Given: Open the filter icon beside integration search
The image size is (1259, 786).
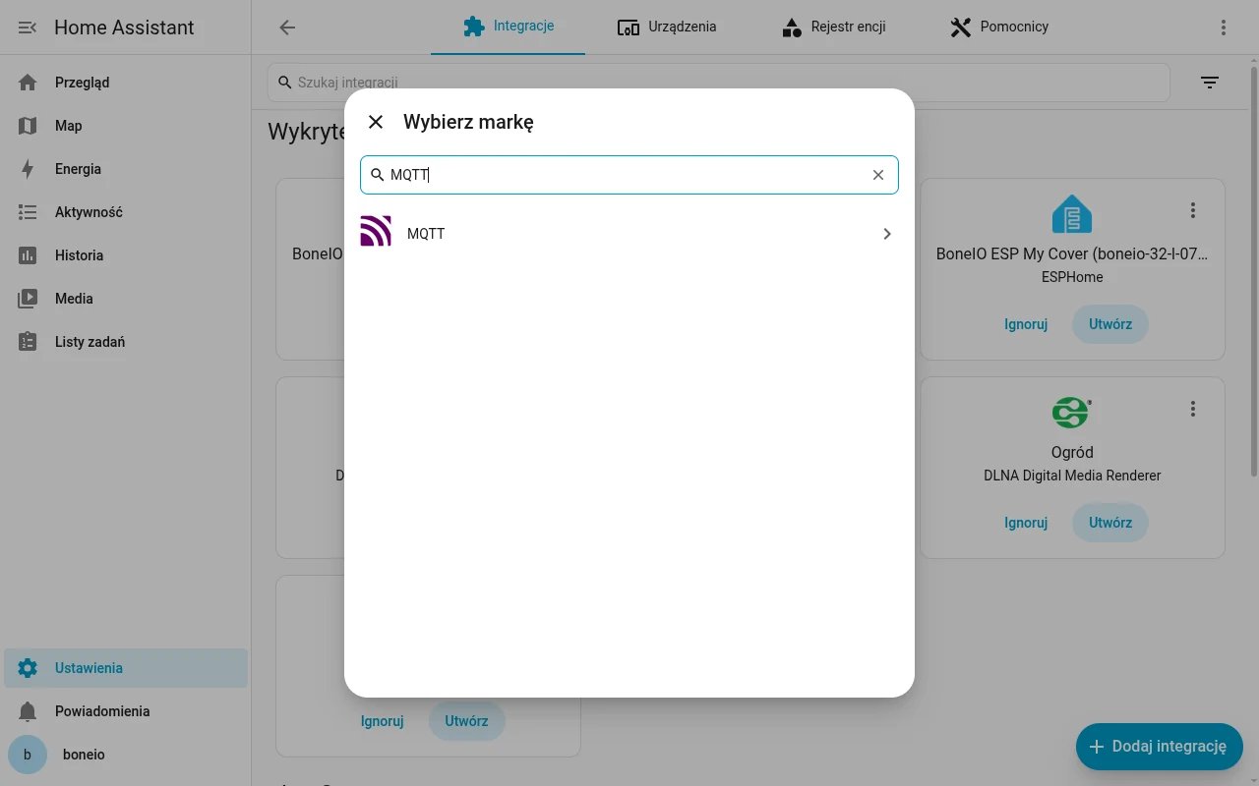Looking at the screenshot, I should click(x=1210, y=83).
